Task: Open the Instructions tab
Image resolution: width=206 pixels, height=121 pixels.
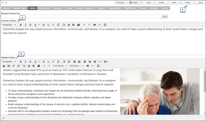Action: [x=44, y=8]
